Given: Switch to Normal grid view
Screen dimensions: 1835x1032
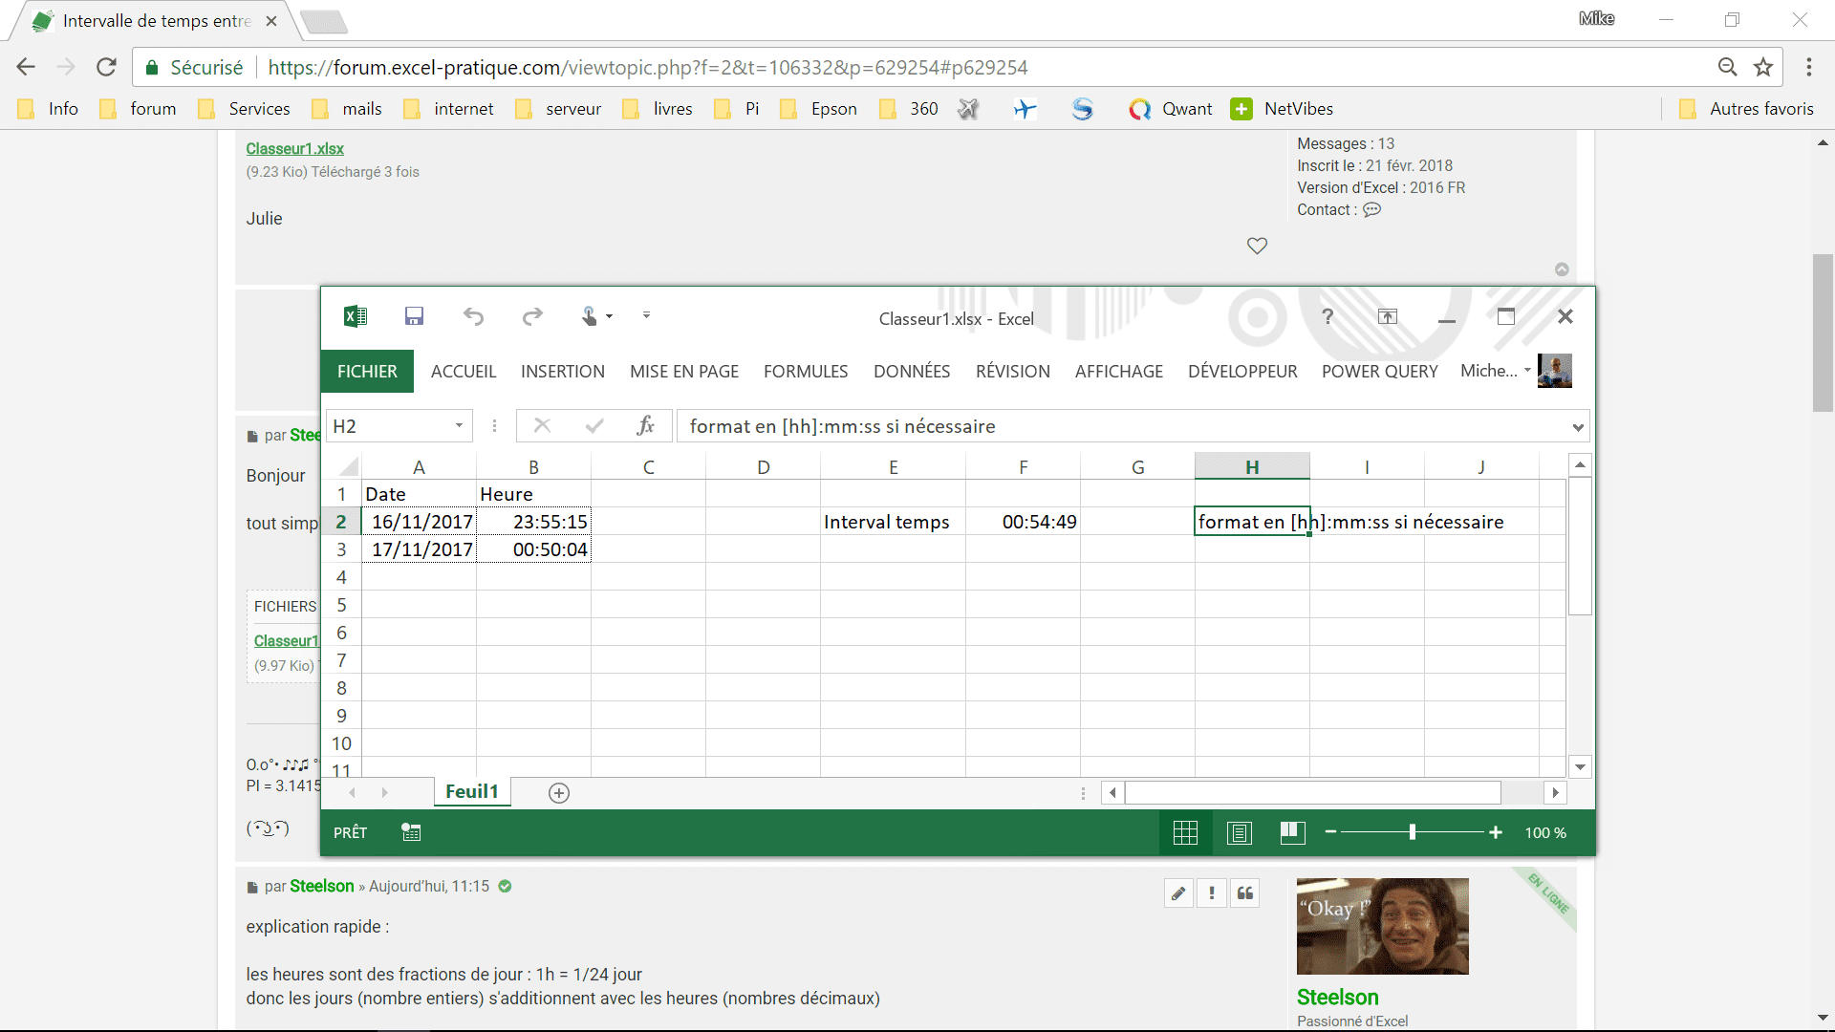Looking at the screenshot, I should (x=1185, y=833).
